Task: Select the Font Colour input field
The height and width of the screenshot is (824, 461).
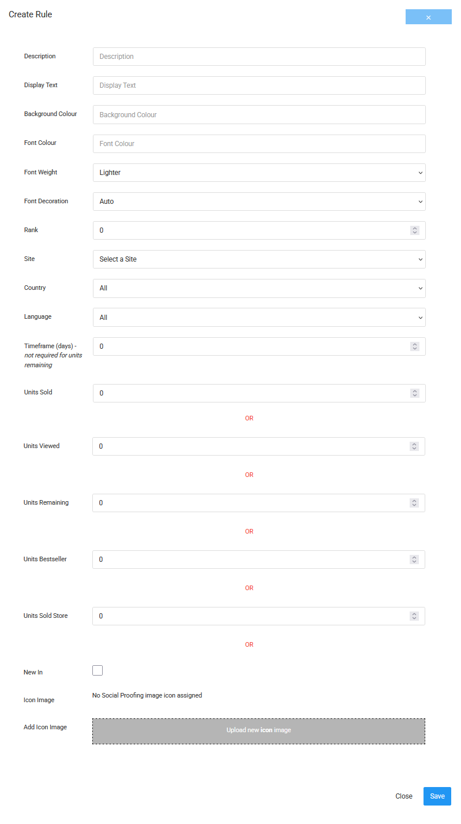Action: pos(258,144)
